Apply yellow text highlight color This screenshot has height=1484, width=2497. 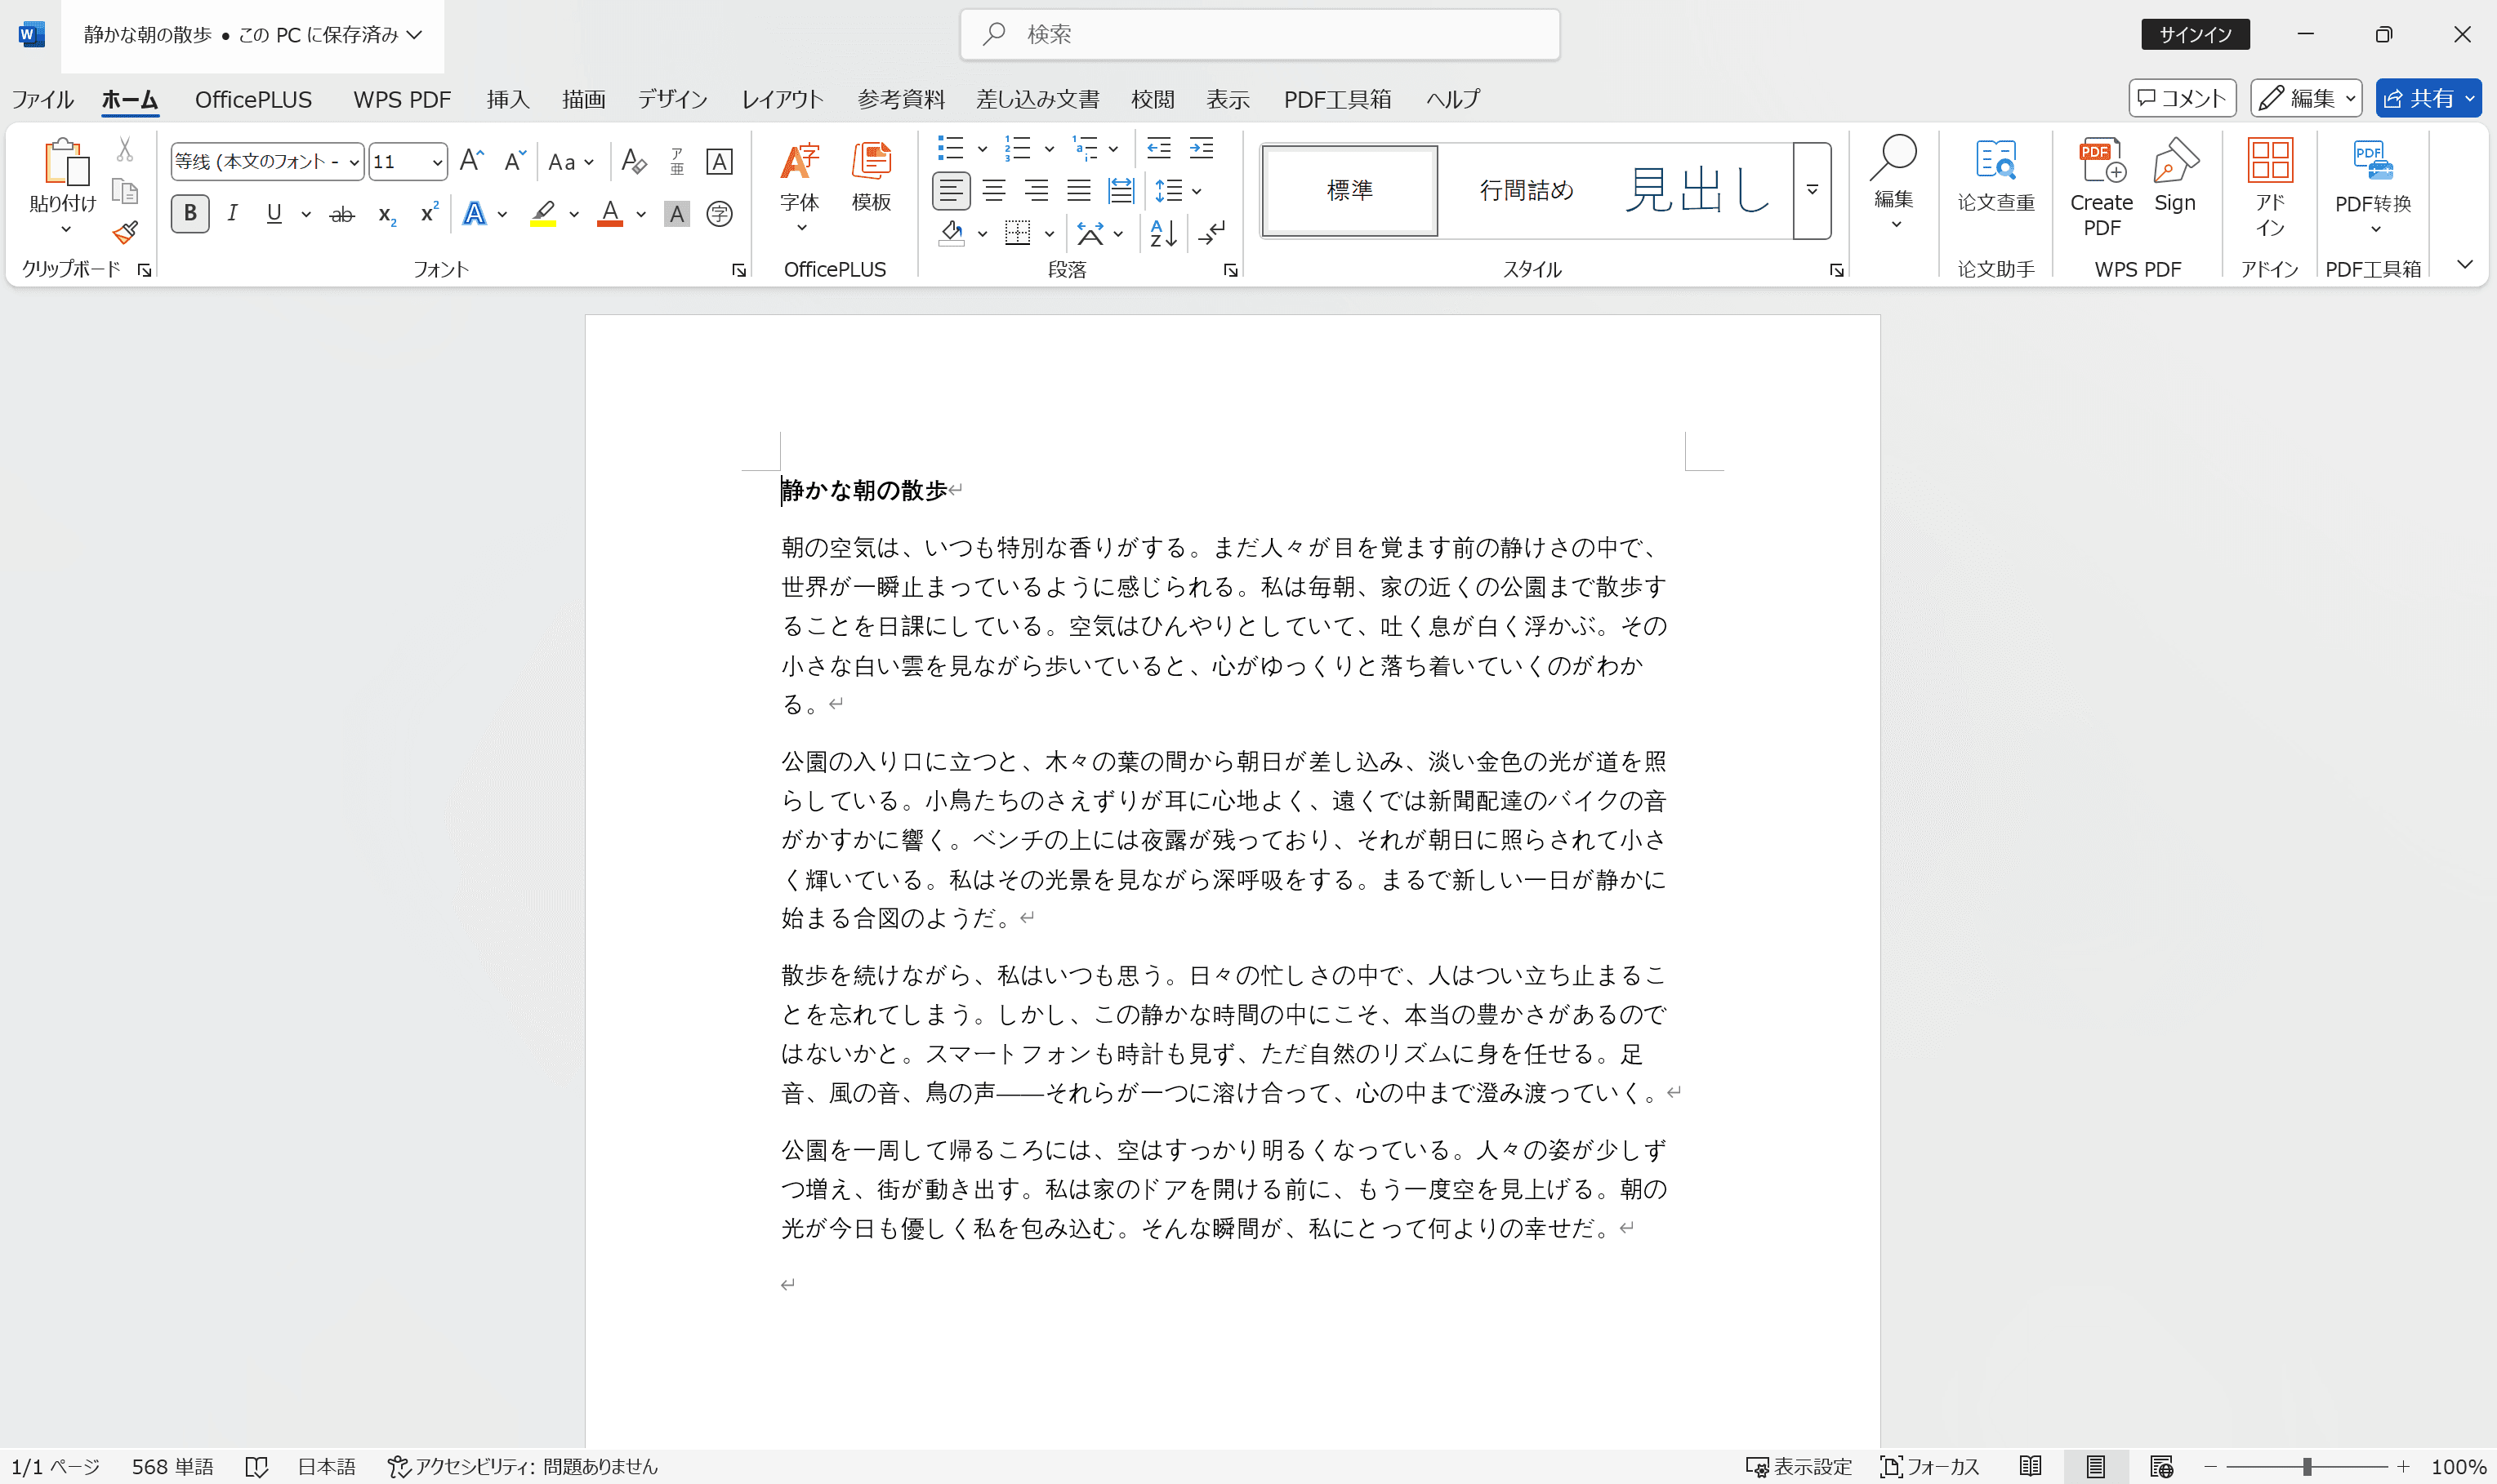(x=542, y=213)
